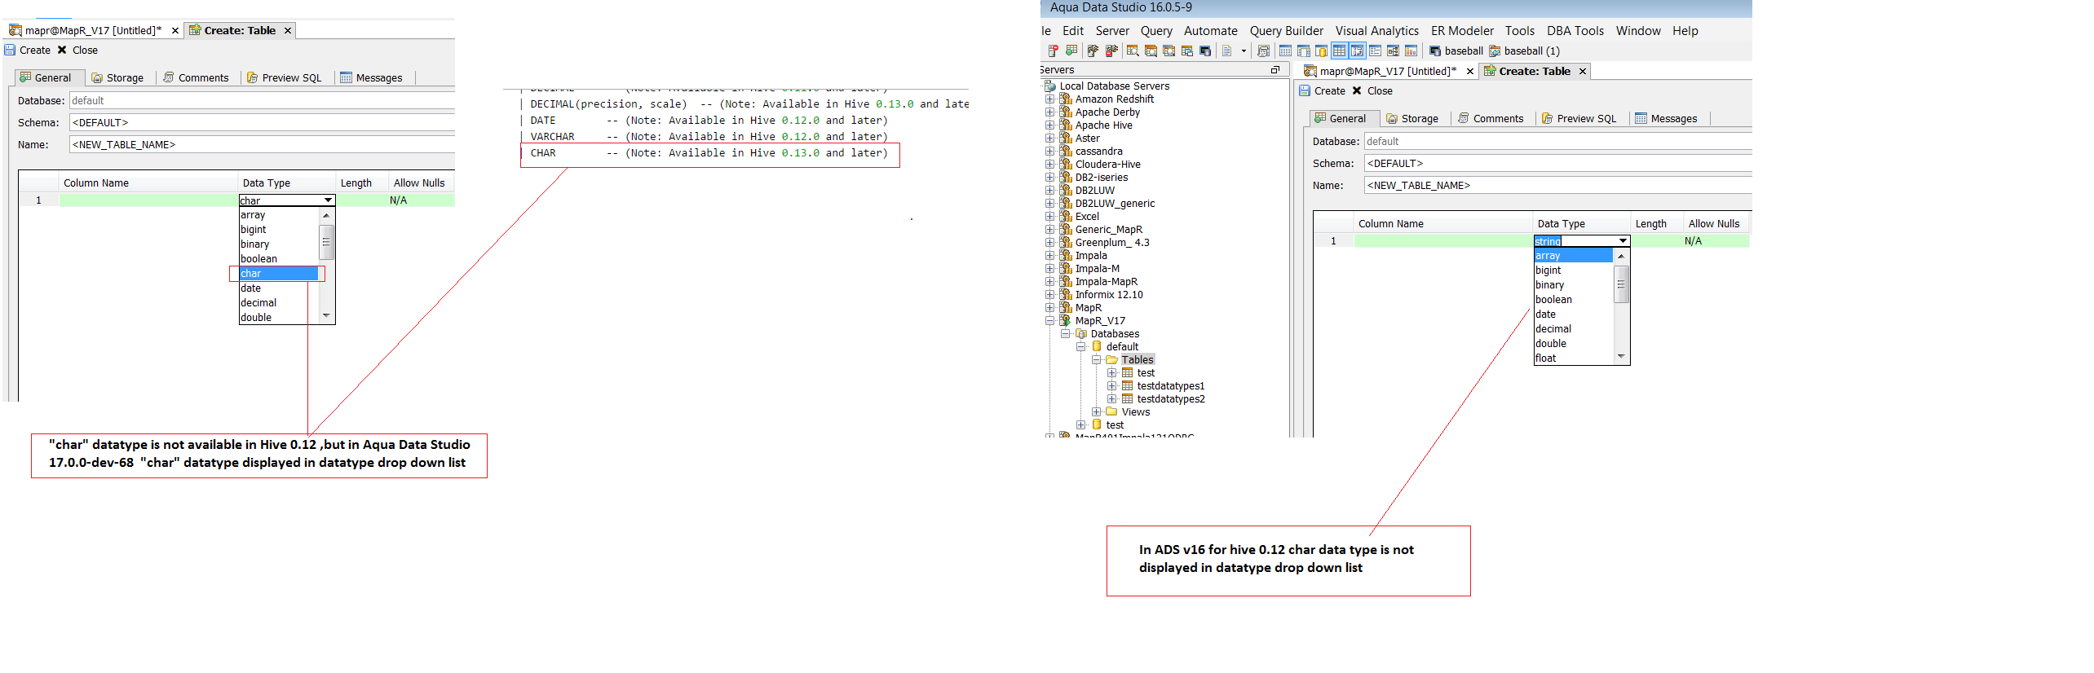
Task: Open the ER Modeler menu
Action: tap(1462, 31)
